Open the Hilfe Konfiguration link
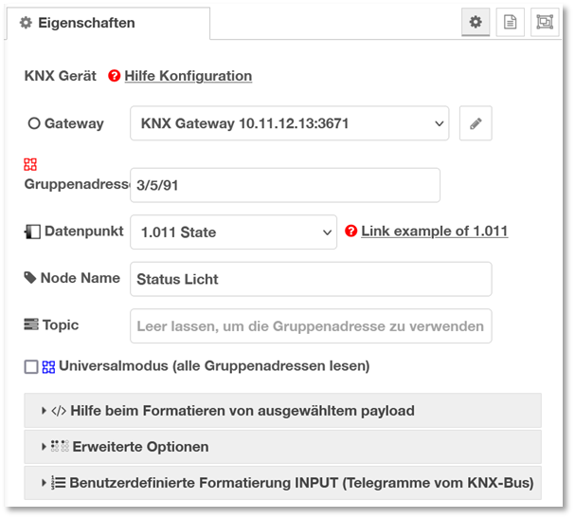 [x=188, y=76]
